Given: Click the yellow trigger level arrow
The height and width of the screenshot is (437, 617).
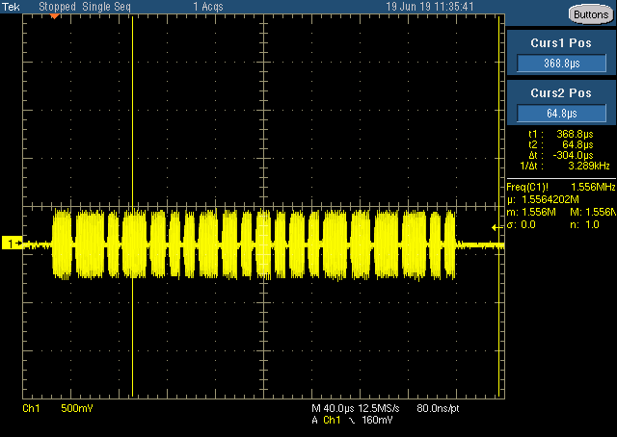Looking at the screenshot, I should pos(496,227).
